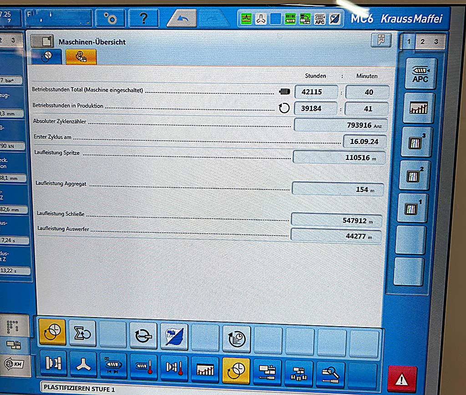Click the Eco leaf status icon in the header
This screenshot has height=395, width=466.
334,19
